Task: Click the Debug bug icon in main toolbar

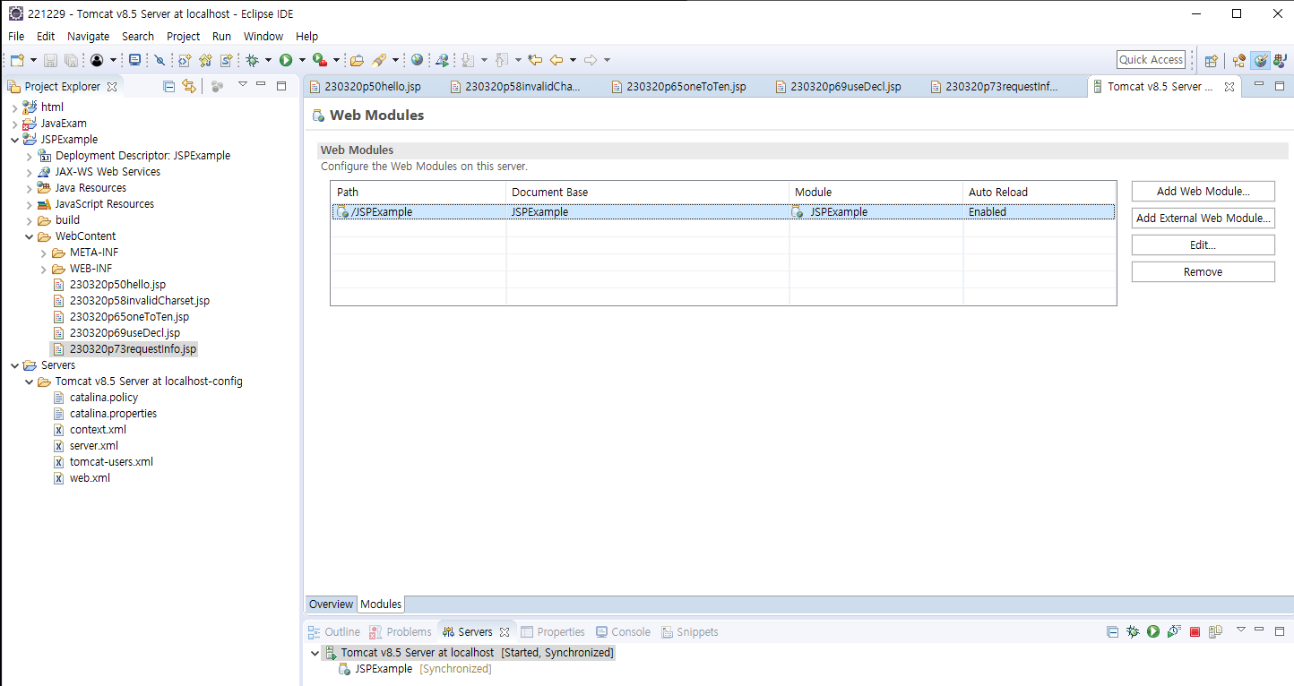Action: [253, 60]
